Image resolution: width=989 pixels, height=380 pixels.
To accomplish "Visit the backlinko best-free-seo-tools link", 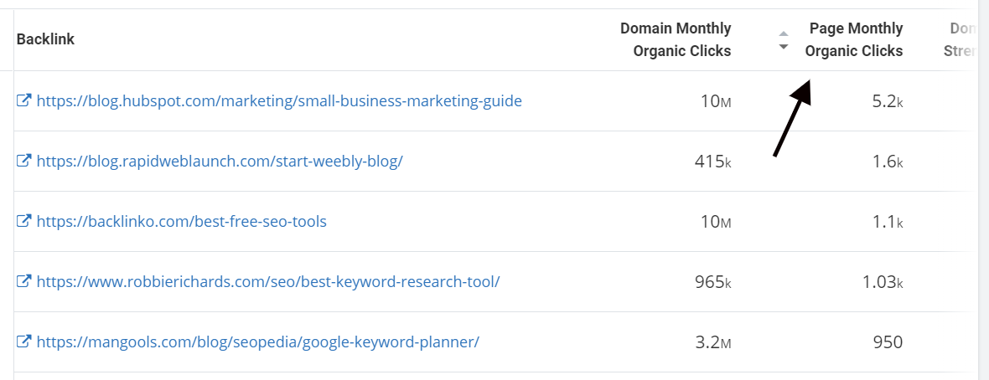I will [x=182, y=222].
